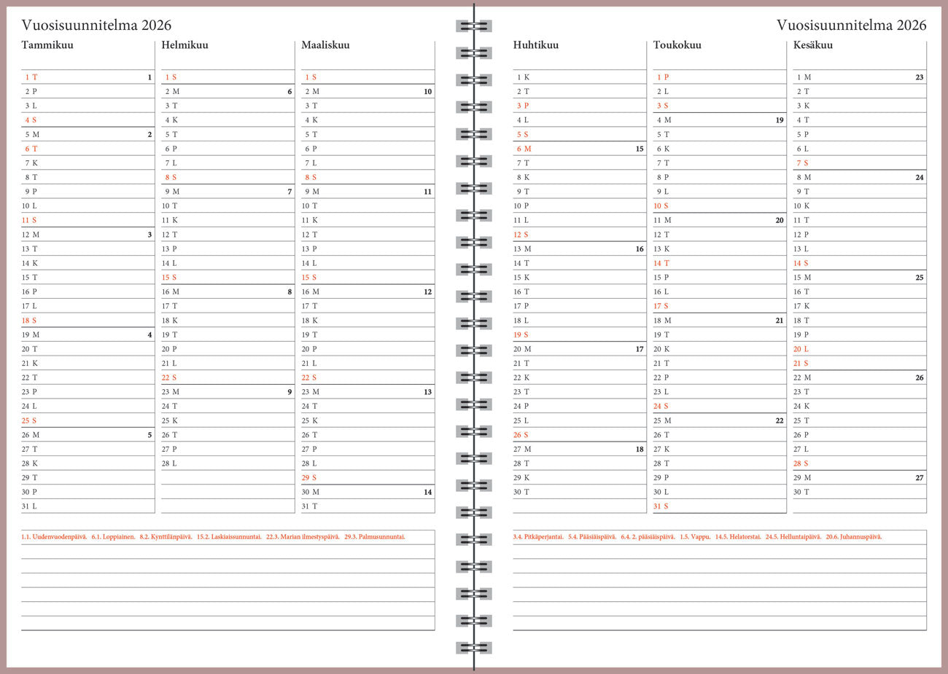Select red '21 S' row in Kesäkuu
Image resolution: width=948 pixels, height=674 pixels.
tap(860, 364)
